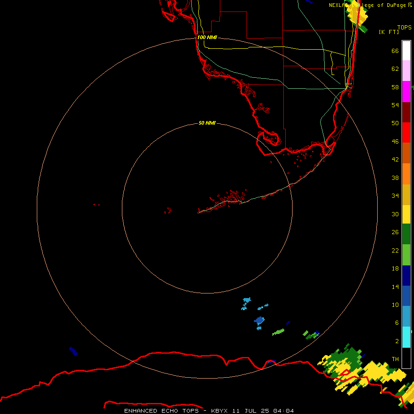The height and width of the screenshot is (414, 414).
Task: Click the isolated navy echo at lower left
Action: [x=74, y=351]
